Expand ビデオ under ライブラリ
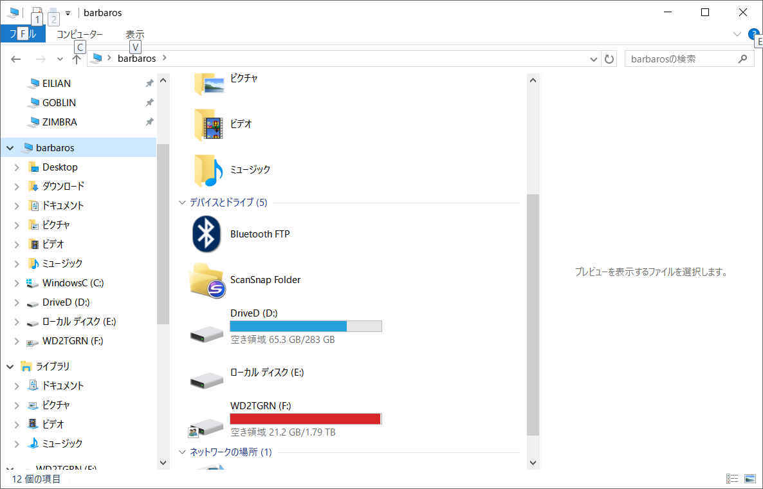The height and width of the screenshot is (489, 763). point(17,425)
